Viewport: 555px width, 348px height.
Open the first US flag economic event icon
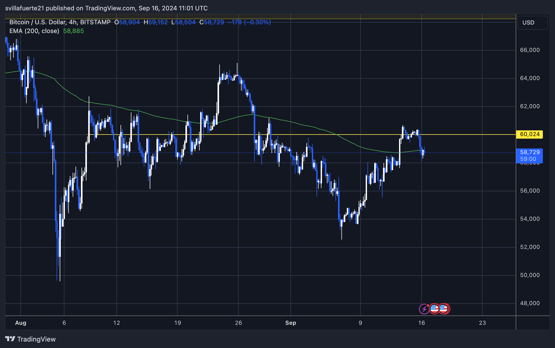[x=435, y=309]
